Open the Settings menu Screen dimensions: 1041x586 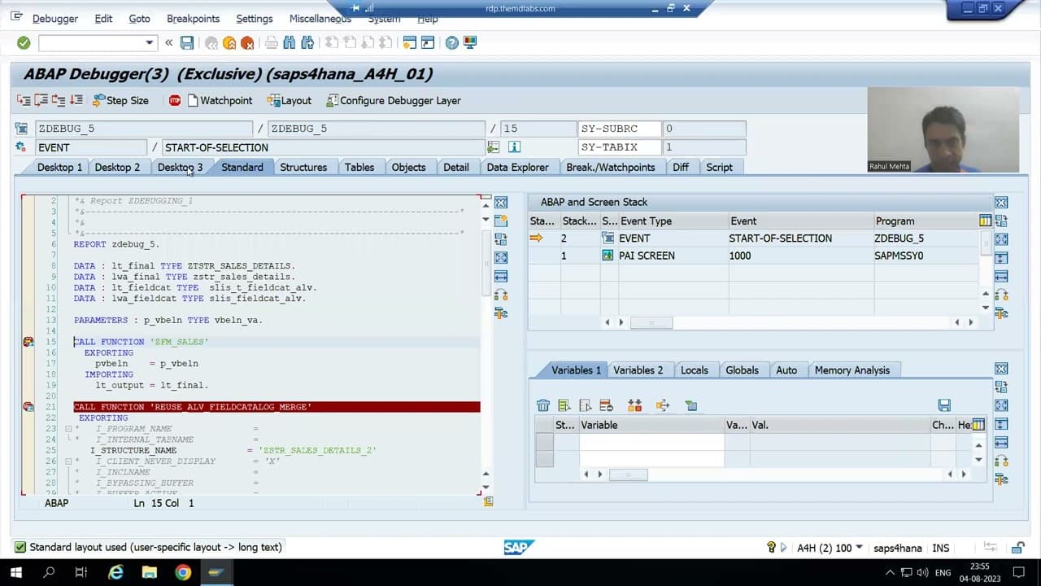[x=255, y=19]
